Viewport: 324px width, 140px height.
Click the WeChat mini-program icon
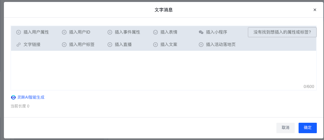pos(201,32)
